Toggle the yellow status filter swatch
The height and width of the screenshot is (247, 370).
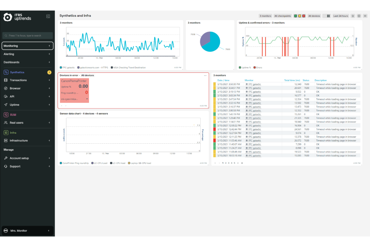coord(299,16)
